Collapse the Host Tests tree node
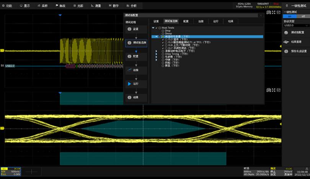This screenshot has width=310, height=179. point(153,28)
